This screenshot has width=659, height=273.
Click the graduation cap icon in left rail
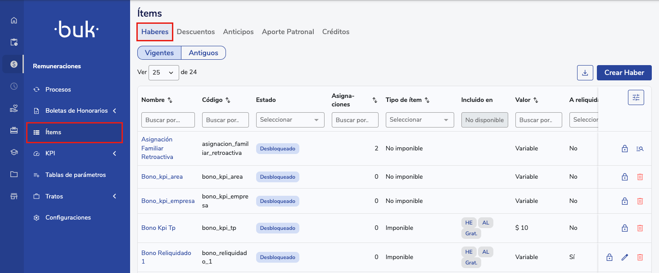point(14,152)
